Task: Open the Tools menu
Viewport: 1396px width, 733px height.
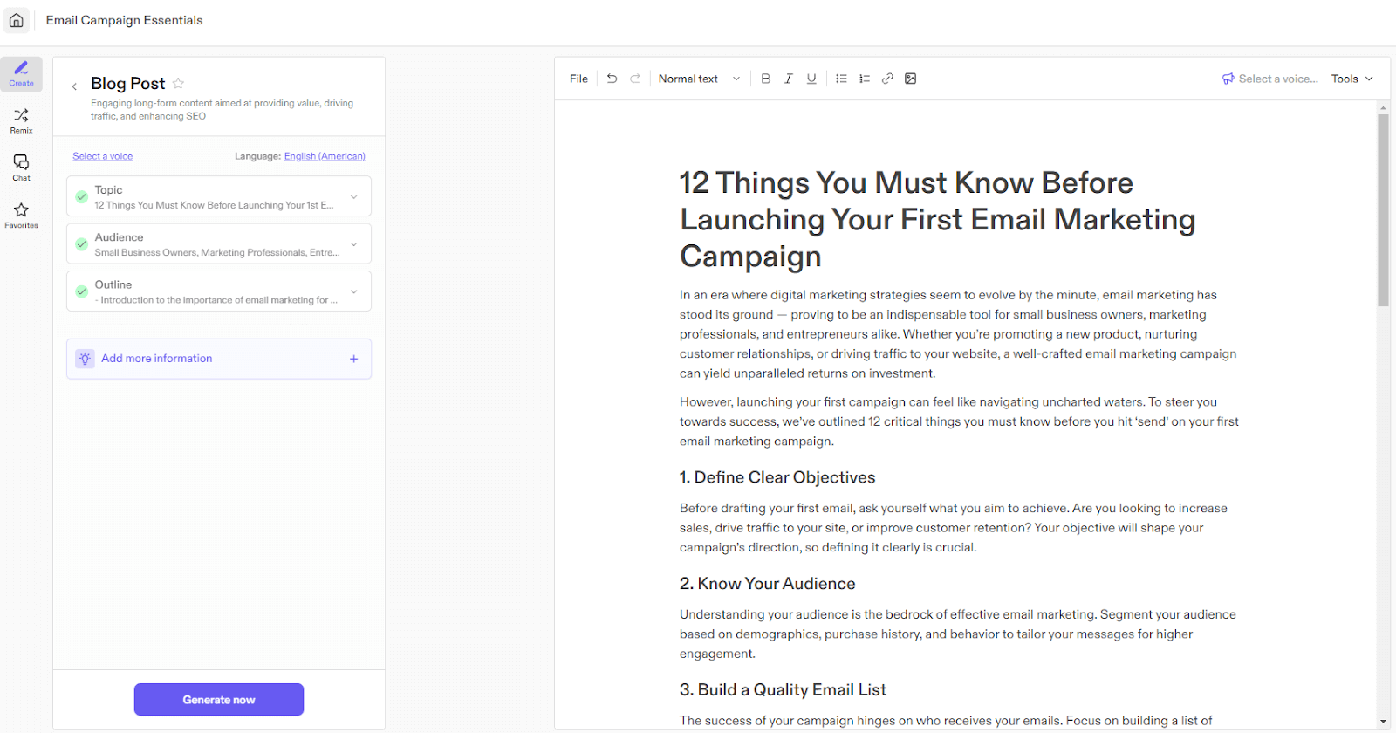Action: tap(1352, 79)
